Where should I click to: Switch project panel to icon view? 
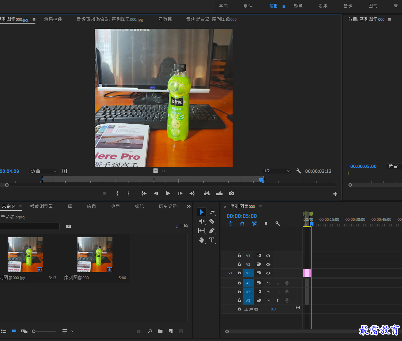coord(14,331)
